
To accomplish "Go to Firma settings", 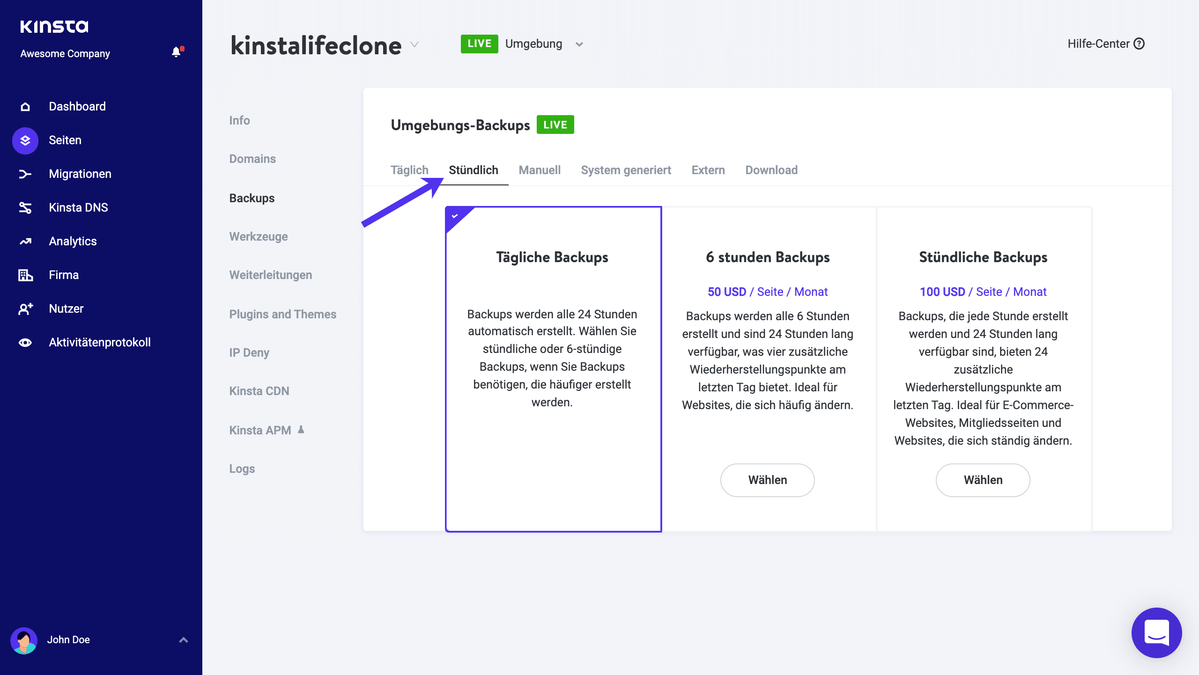I will 64,275.
